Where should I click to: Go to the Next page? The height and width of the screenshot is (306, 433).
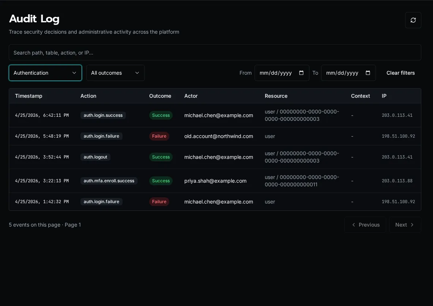[405, 225]
